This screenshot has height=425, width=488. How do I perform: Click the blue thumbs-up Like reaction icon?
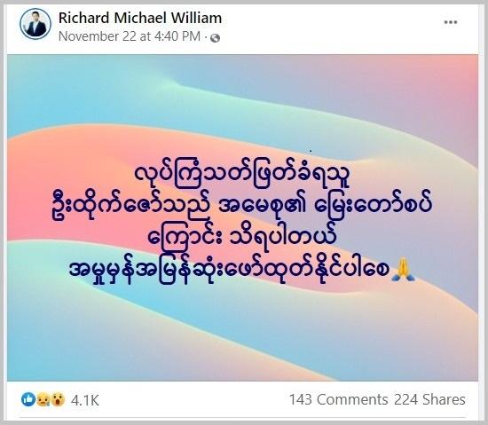coord(28,399)
